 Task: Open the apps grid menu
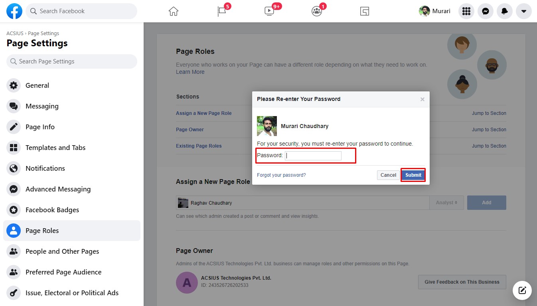466,11
